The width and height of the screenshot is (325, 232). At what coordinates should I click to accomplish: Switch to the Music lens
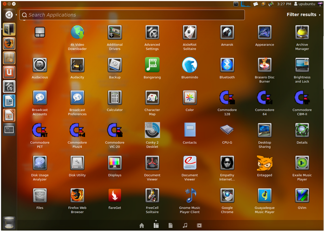pyautogui.click(x=185, y=226)
